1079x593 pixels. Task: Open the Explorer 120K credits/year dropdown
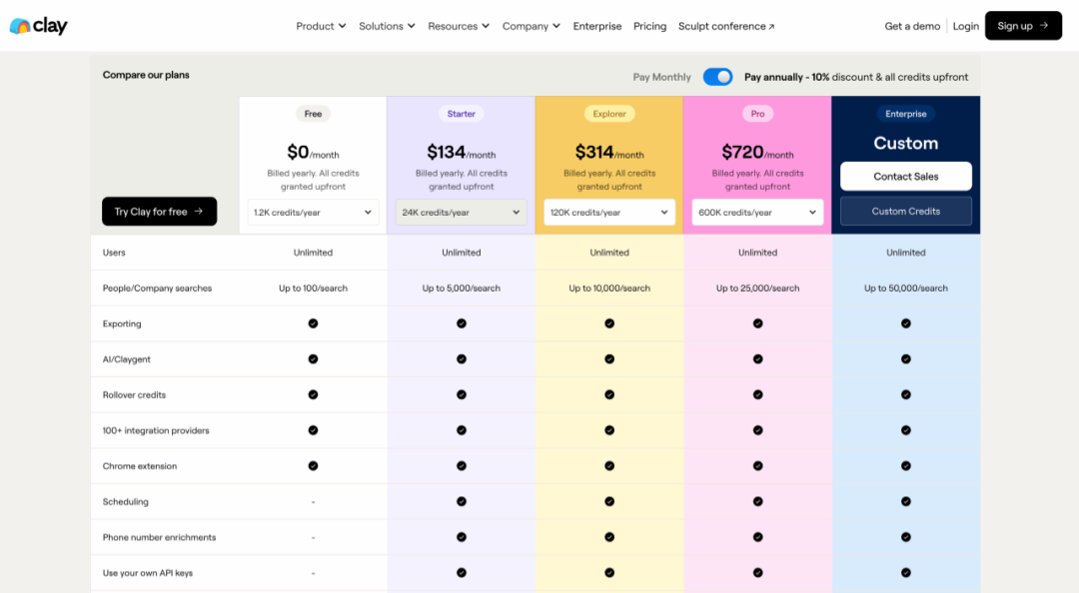tap(609, 212)
